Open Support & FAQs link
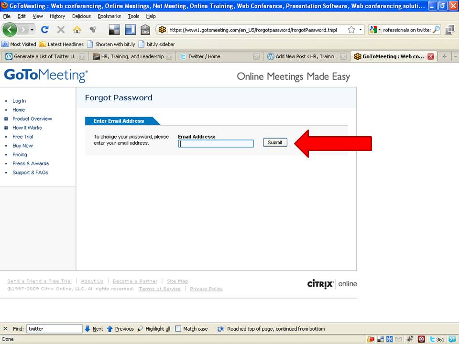 click(x=30, y=172)
